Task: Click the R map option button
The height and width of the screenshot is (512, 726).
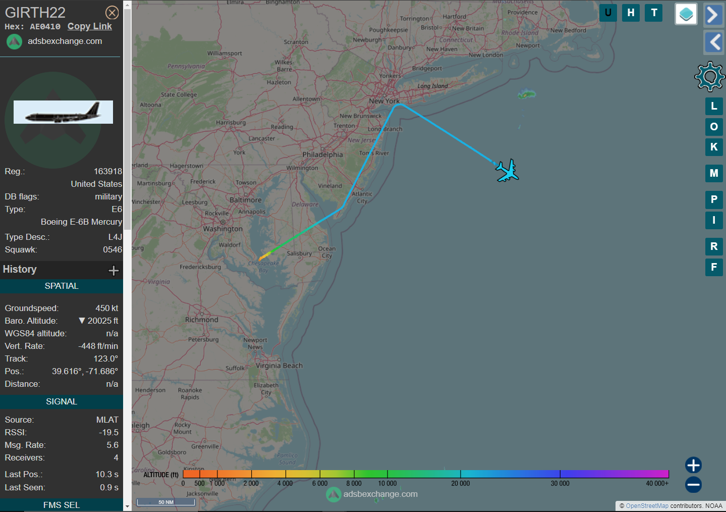Action: coord(714,246)
